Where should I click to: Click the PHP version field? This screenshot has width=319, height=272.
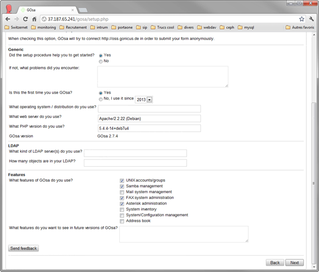(x=149, y=128)
